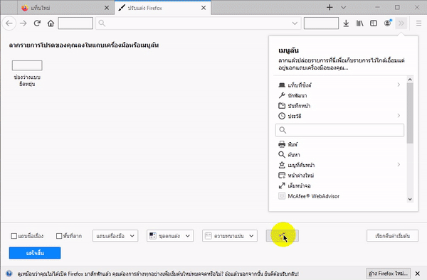Toggle the Sidebar icon in the toolbar
The image size is (427, 280).
click(374, 23)
